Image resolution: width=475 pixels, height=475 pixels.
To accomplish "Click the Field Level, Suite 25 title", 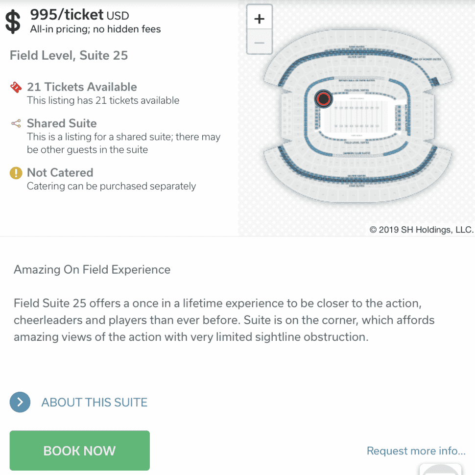I will pos(69,55).
